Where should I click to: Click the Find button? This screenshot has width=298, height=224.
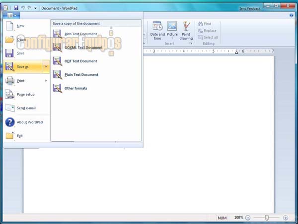[x=205, y=24]
